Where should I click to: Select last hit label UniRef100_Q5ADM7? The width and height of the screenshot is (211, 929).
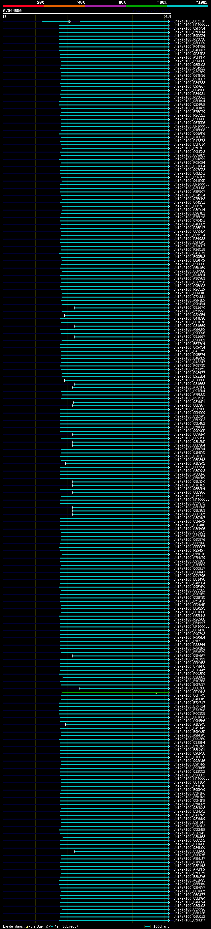click(x=189, y=920)
